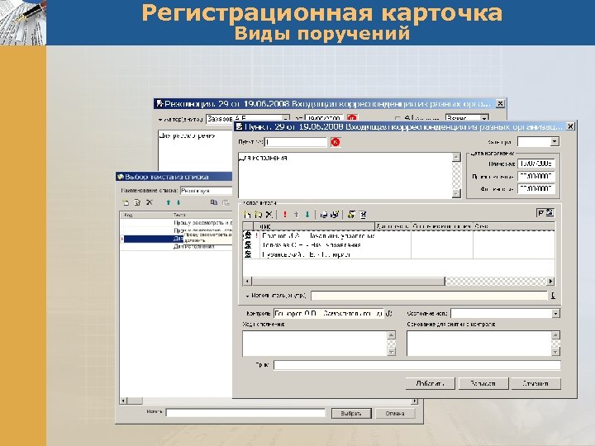Click the Наименование списка field
Image resolution: width=595 pixels, height=446 pixels.
pos(207,191)
